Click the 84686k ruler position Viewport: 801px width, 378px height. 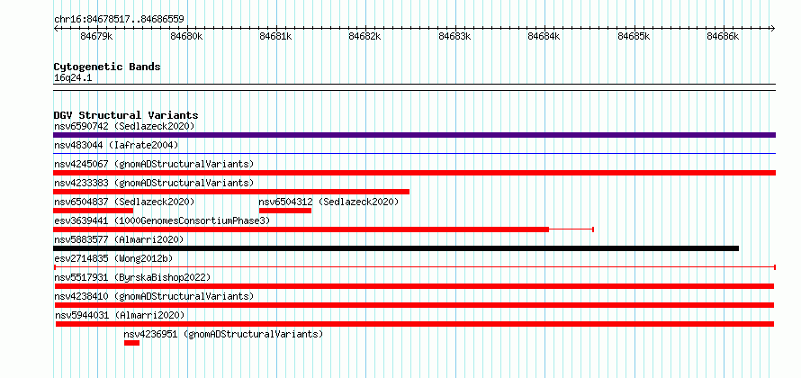pyautogui.click(x=724, y=37)
